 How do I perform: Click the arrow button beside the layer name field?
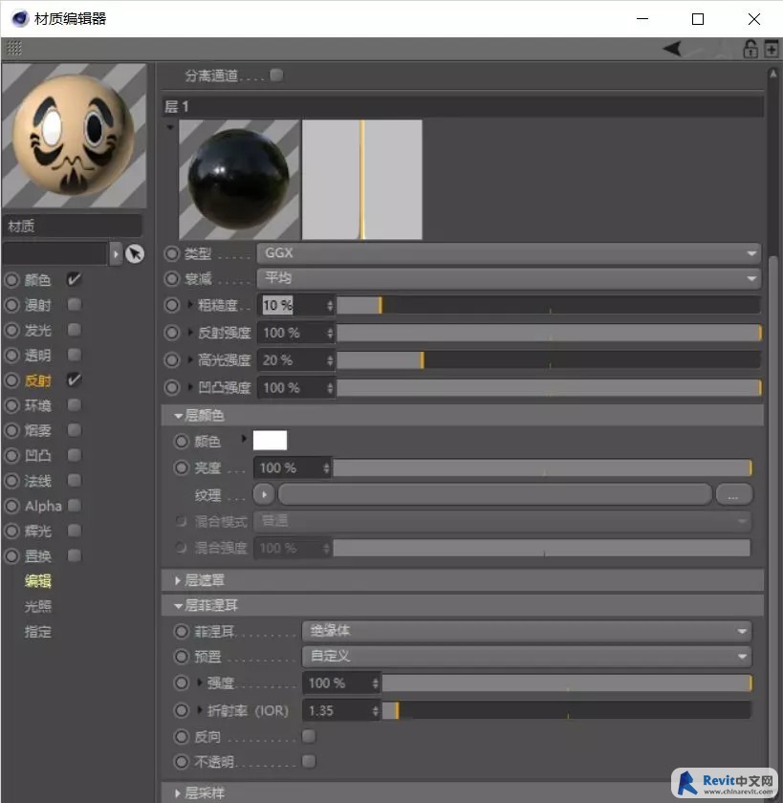point(116,254)
